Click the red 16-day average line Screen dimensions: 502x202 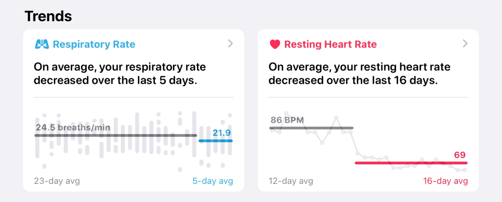[411, 163]
